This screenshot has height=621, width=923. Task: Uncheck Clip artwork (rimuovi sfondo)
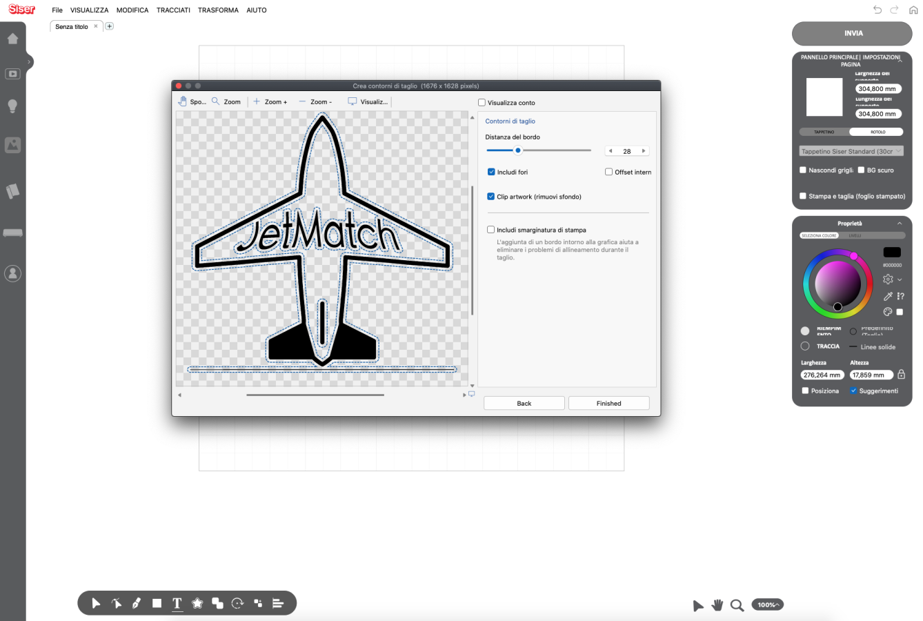491,197
